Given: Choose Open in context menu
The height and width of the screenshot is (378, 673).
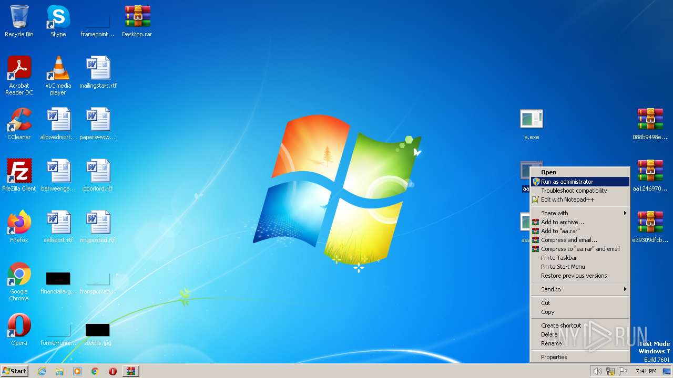Looking at the screenshot, I should tap(579, 172).
